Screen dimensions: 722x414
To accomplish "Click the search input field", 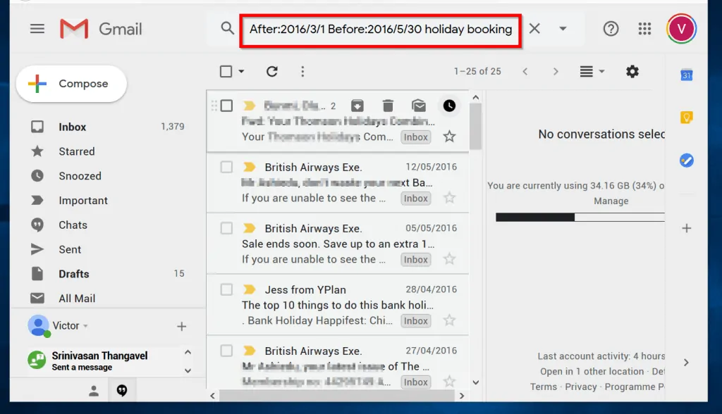I will (x=381, y=29).
